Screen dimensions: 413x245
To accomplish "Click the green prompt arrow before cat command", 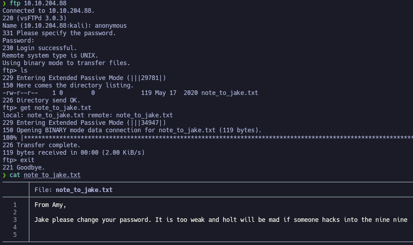I will [x=4, y=175].
